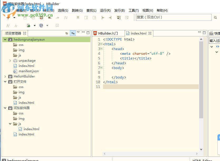Fold the html tag on line 2
This screenshot has width=220, height=161.
point(101,44)
